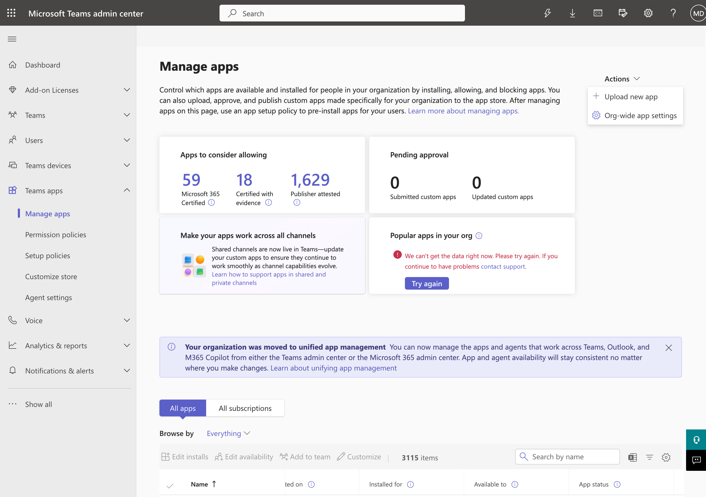706x497 pixels.
Task: Open the column settings gear above table
Action: 666,457
